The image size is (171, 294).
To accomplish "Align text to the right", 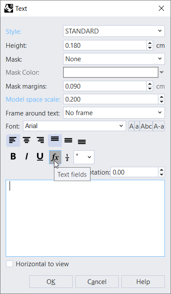I will point(40,140).
